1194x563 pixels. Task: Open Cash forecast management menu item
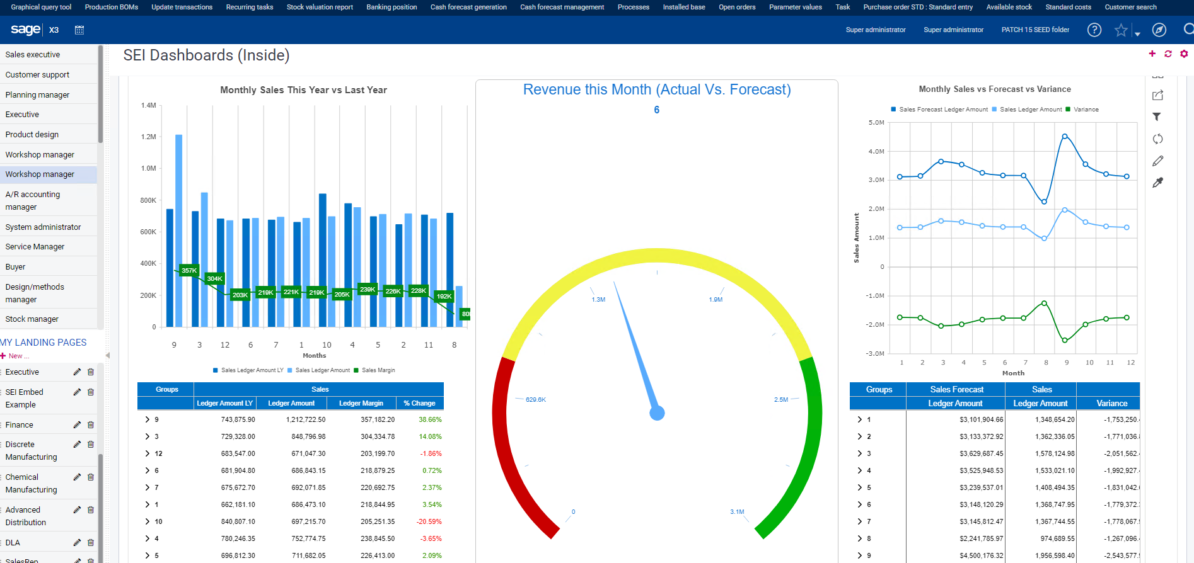[562, 7]
